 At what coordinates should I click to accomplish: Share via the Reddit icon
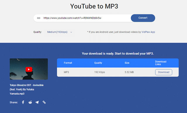click(x=30, y=102)
